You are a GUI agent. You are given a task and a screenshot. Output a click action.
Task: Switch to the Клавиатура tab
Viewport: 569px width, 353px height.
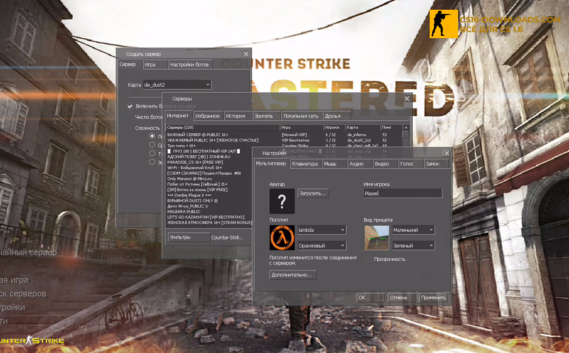pyautogui.click(x=305, y=164)
